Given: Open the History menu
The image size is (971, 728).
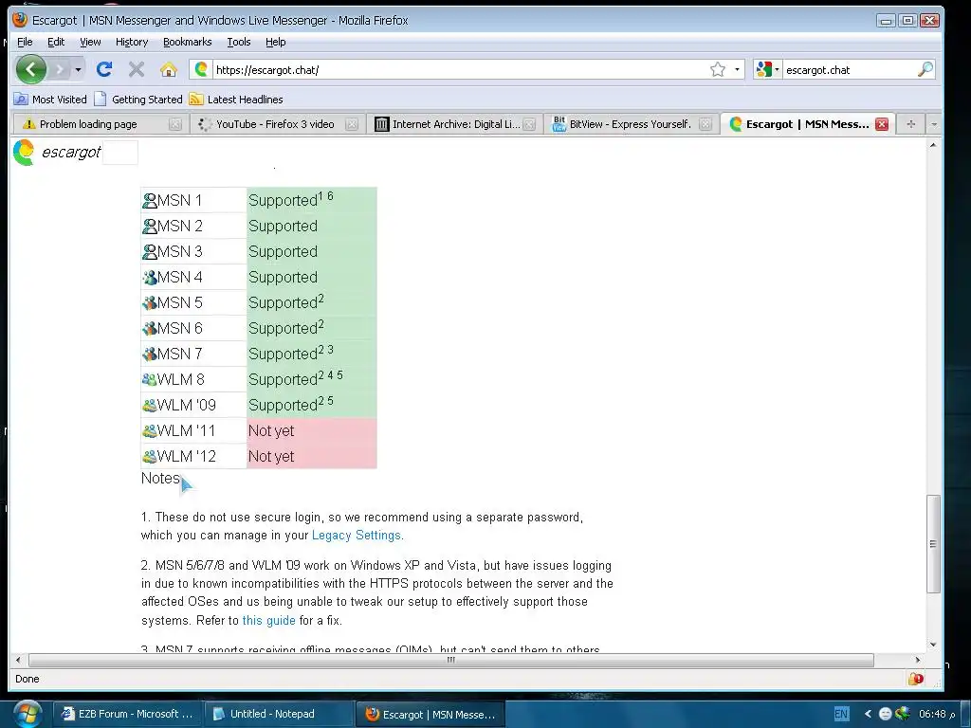Looking at the screenshot, I should pos(132,42).
